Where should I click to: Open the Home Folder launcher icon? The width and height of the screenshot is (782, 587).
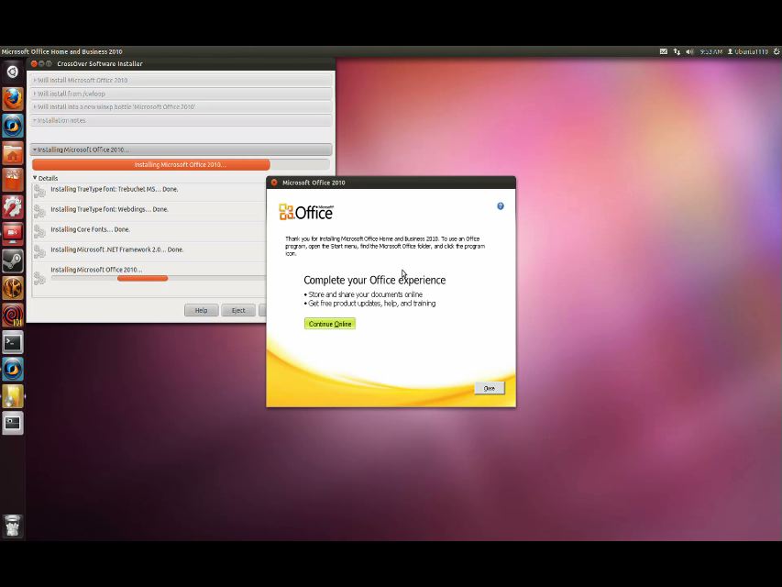[x=13, y=153]
